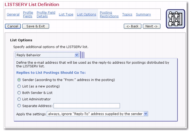Switch to List Type tab
Viewport: 192px width, 131px height.
point(66,14)
